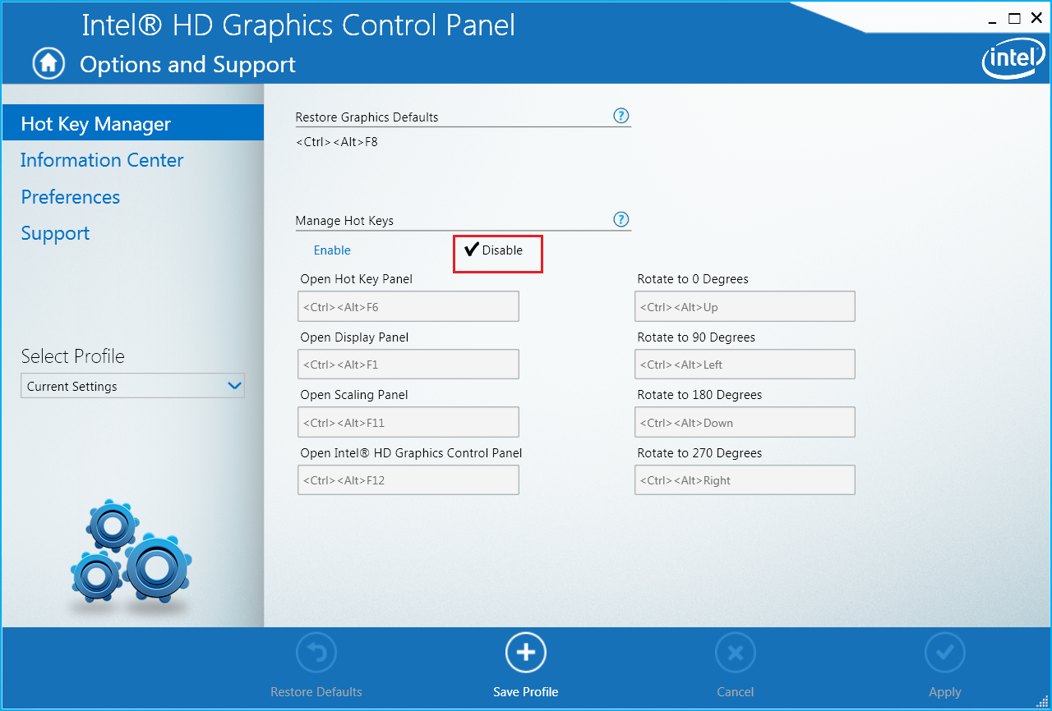The width and height of the screenshot is (1052, 711).
Task: Open the Support section
Action: click(x=55, y=233)
